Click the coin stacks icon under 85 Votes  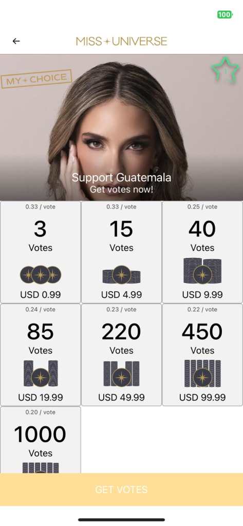(41, 373)
